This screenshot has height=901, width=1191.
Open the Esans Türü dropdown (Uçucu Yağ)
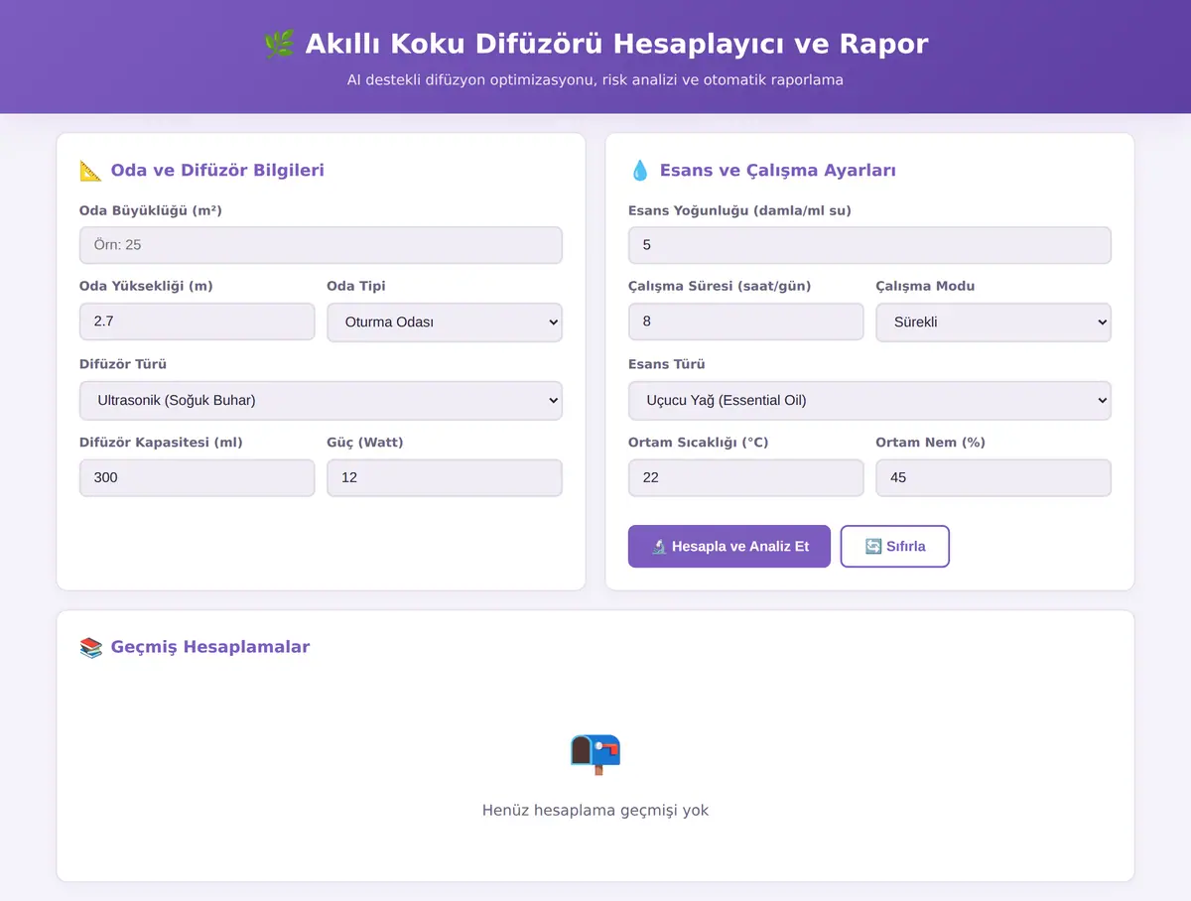[869, 400]
